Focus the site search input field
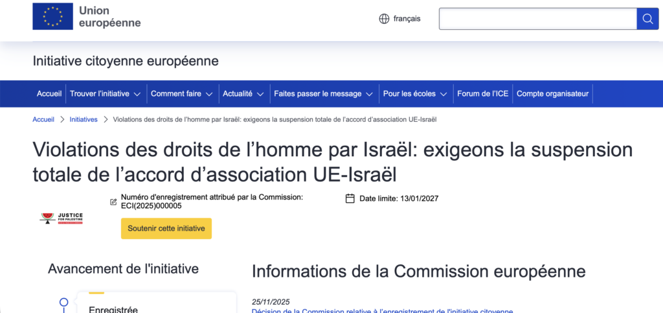This screenshot has width=663, height=313. (537, 19)
